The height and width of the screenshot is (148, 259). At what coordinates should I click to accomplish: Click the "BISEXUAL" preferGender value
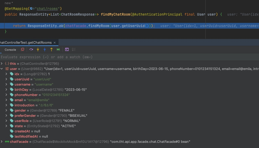[78, 115]
